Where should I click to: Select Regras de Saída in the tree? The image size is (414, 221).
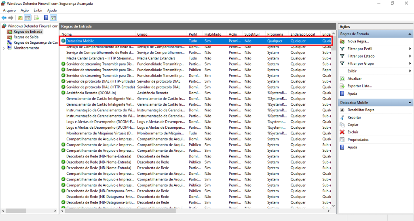click(26, 37)
